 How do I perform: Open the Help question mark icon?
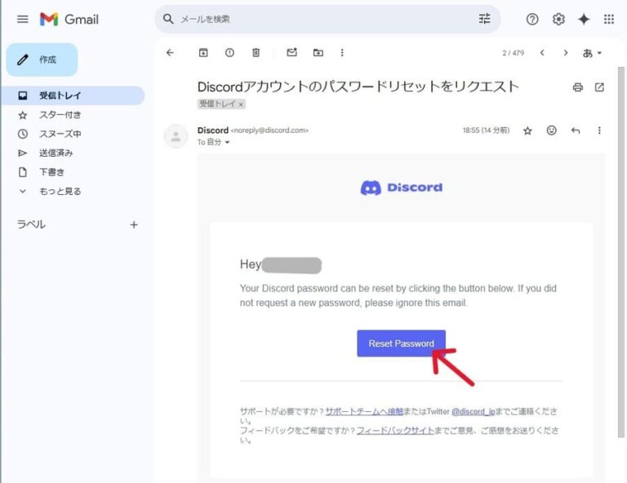tap(532, 20)
